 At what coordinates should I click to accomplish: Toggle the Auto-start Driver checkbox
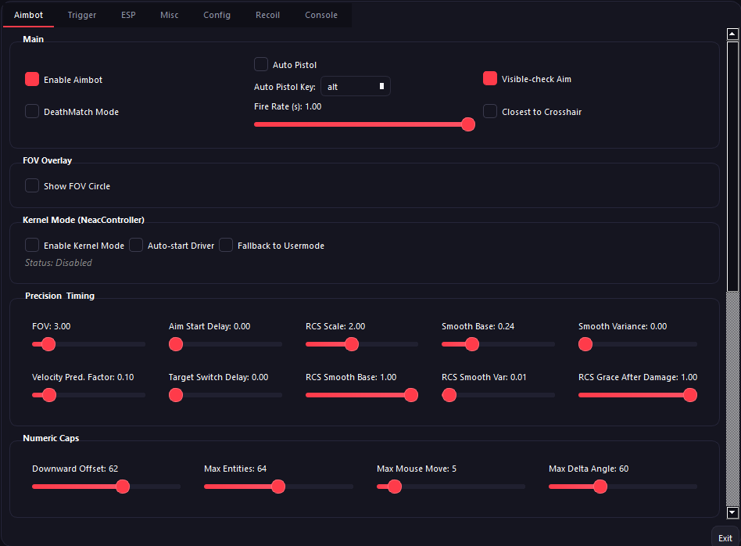(x=136, y=245)
